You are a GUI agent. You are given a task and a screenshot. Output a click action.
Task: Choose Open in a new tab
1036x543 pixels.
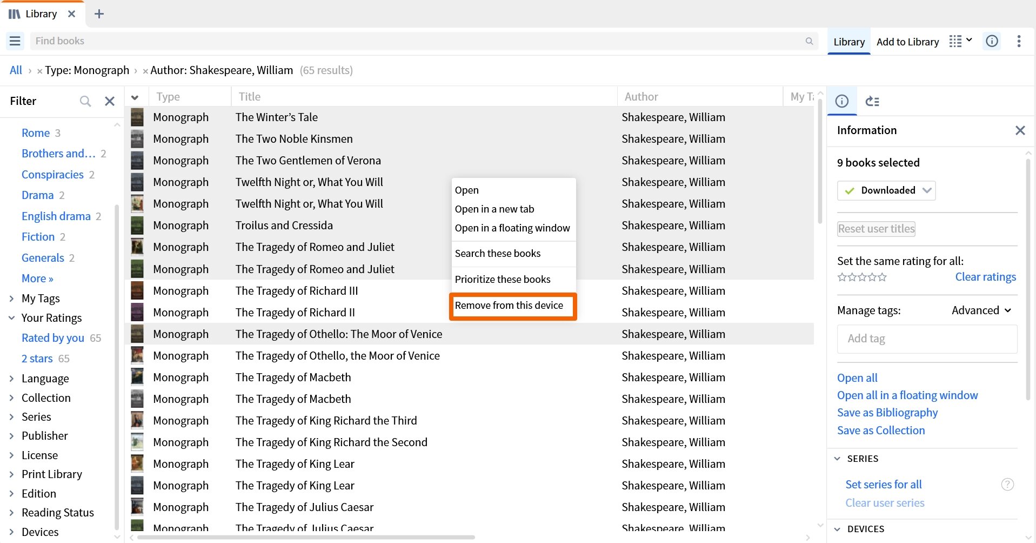[513, 209]
